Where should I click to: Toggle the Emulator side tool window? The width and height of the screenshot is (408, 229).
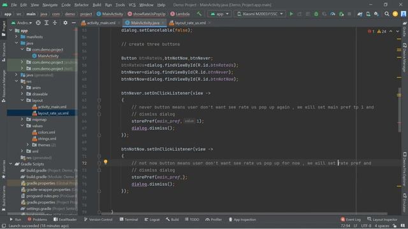click(405, 202)
